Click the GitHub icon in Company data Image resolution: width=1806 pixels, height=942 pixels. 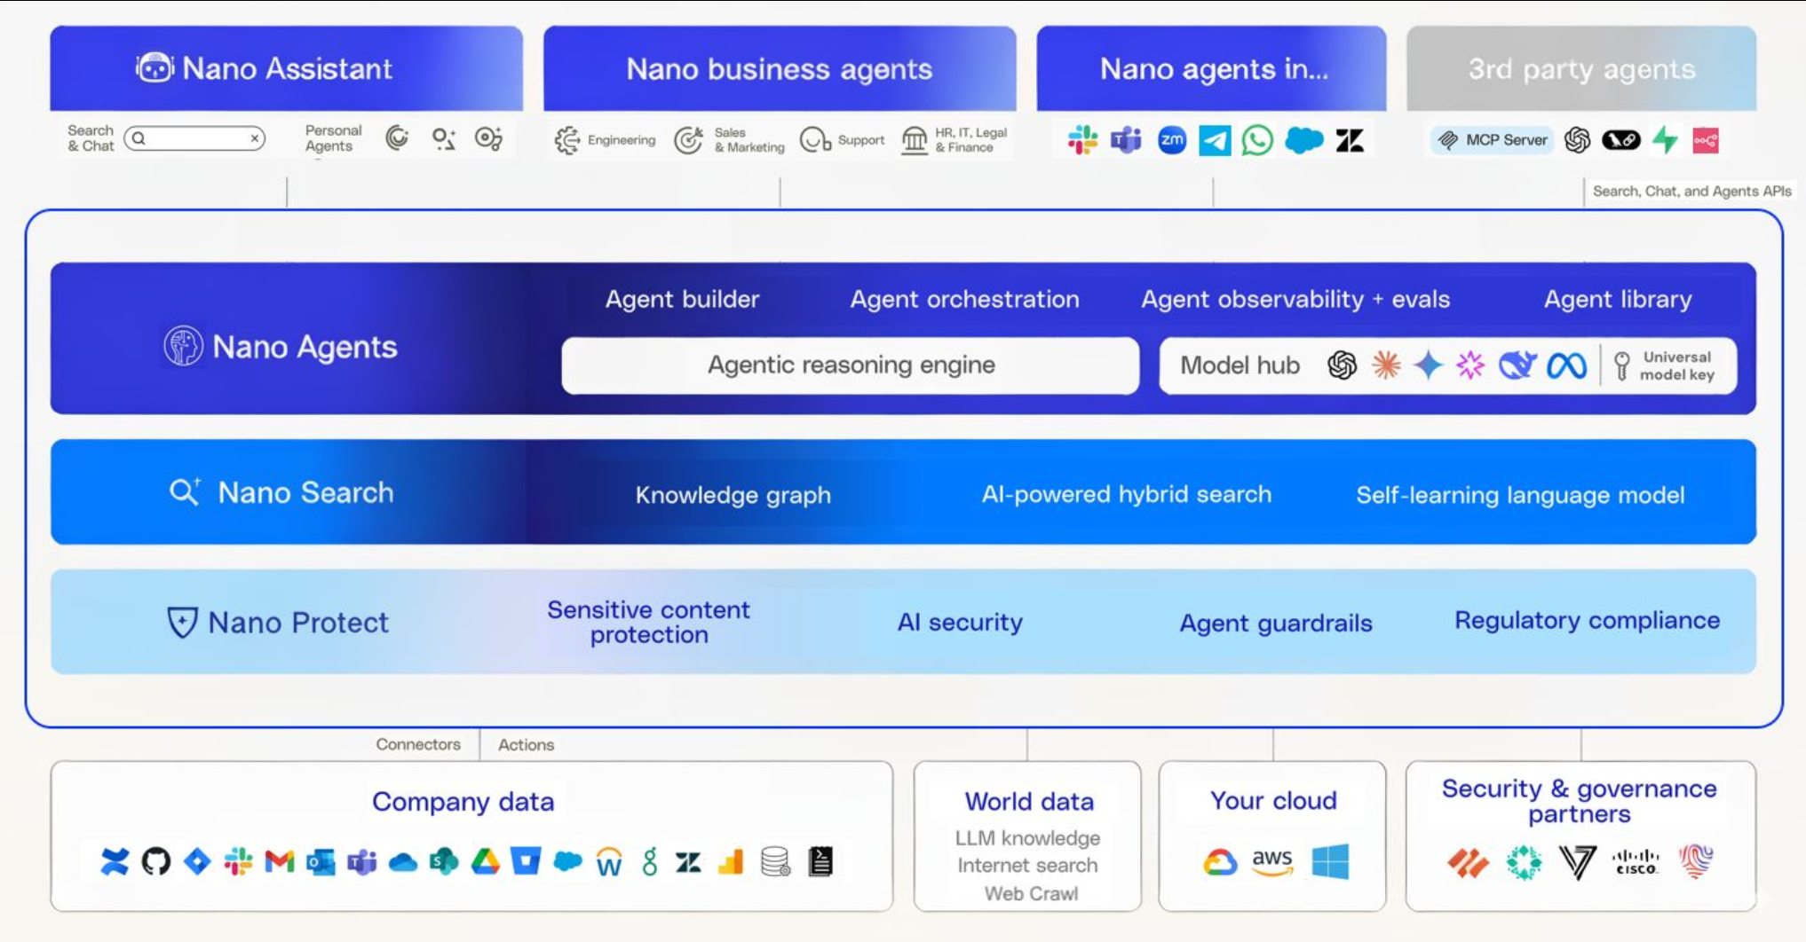(x=156, y=861)
